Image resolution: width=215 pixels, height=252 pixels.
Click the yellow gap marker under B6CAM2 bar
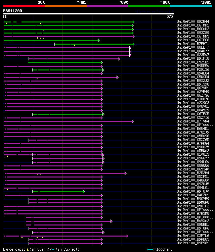(43, 31)
